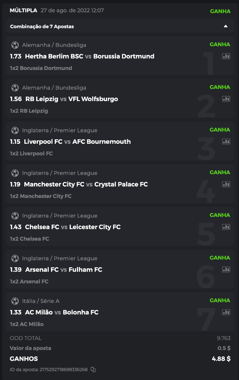Click the Combinação de 7 Apostas header
This screenshot has width=239, height=380.
click(42, 27)
